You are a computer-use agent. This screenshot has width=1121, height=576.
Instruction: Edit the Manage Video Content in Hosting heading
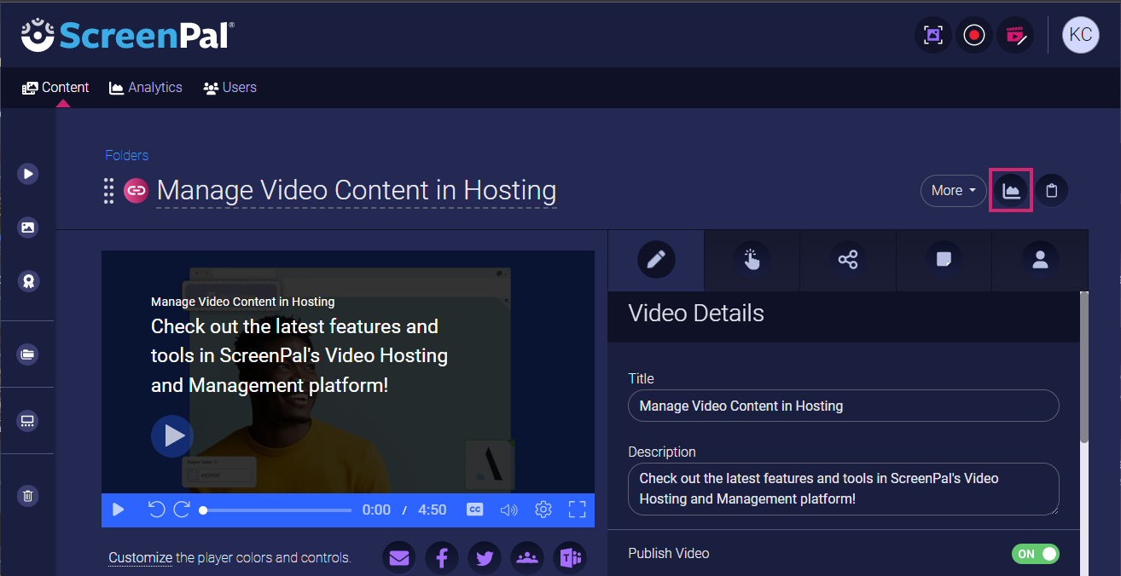point(357,191)
